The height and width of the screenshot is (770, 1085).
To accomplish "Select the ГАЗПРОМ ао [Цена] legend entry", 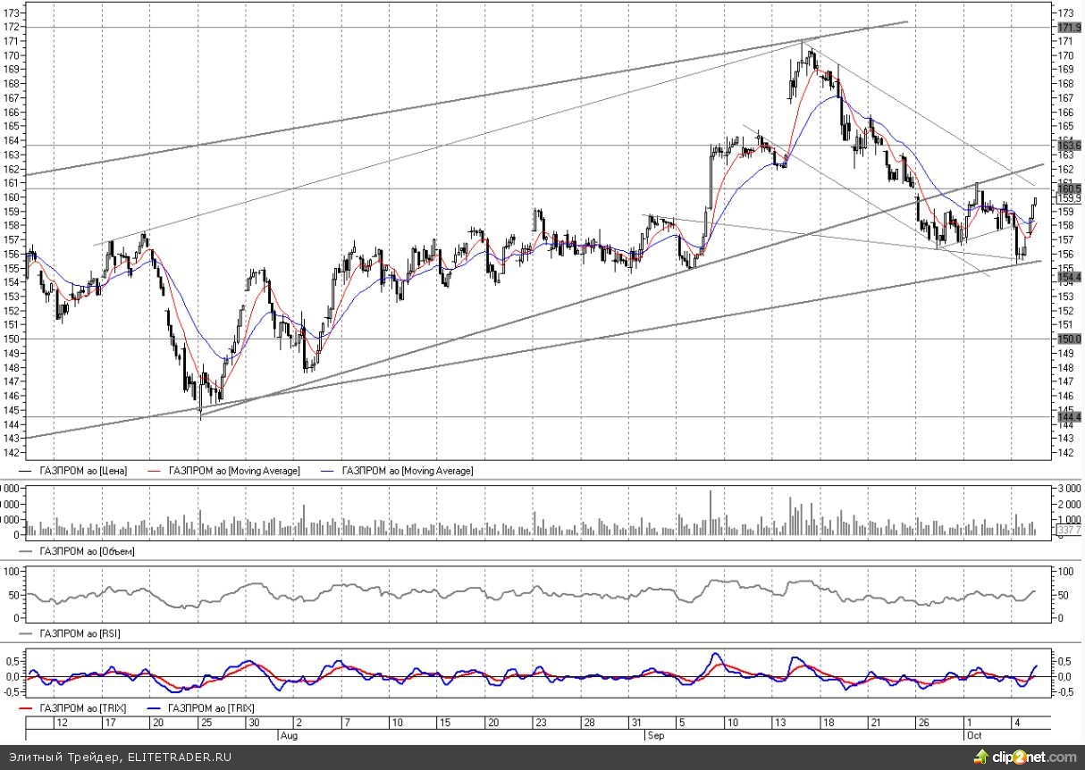I will click(x=83, y=470).
